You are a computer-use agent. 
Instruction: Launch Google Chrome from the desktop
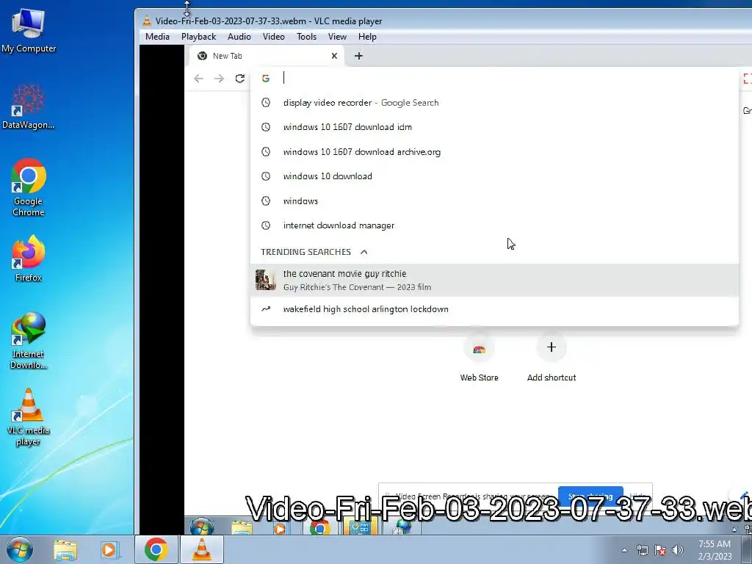[x=29, y=187]
